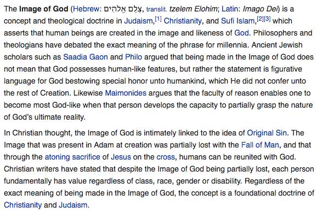323x212 pixels.
Task: Open the Original Sin link
Action: pyautogui.click(x=267, y=133)
